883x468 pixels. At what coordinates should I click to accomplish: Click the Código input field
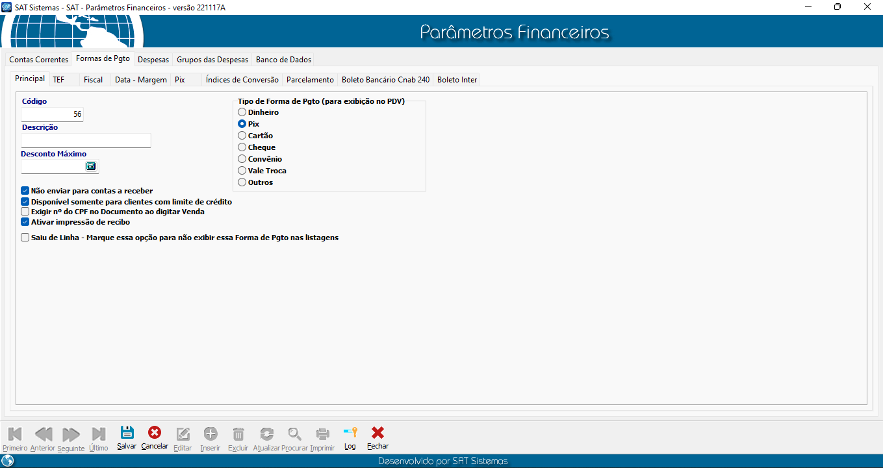click(x=52, y=114)
